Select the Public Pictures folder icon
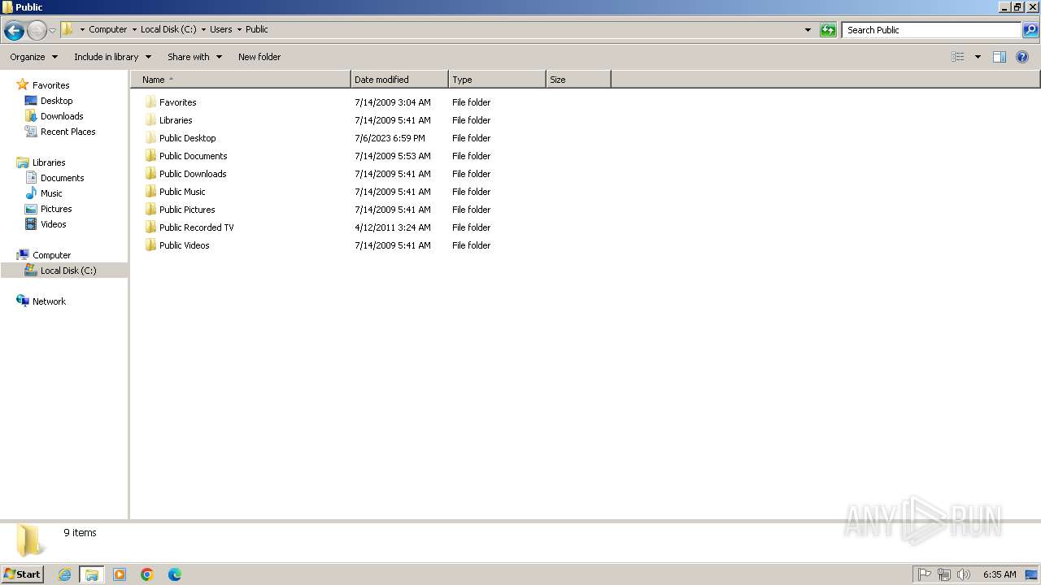 coord(150,210)
